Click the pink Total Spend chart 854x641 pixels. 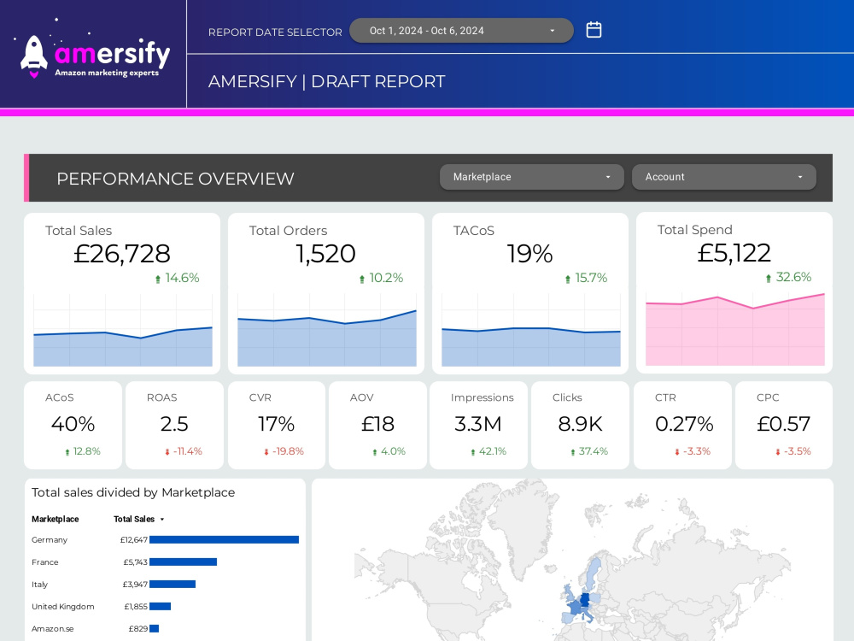tap(734, 330)
